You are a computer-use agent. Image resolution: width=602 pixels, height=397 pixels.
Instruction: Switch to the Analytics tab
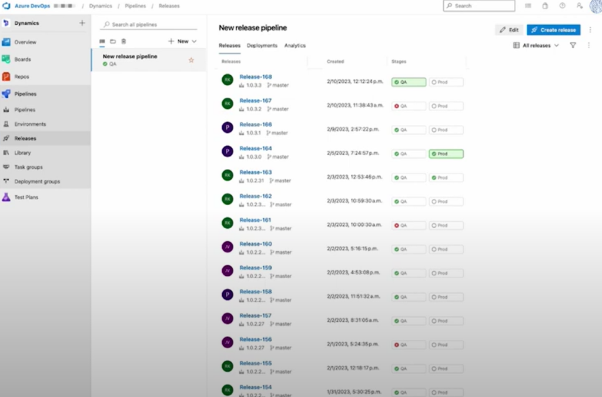[295, 45]
